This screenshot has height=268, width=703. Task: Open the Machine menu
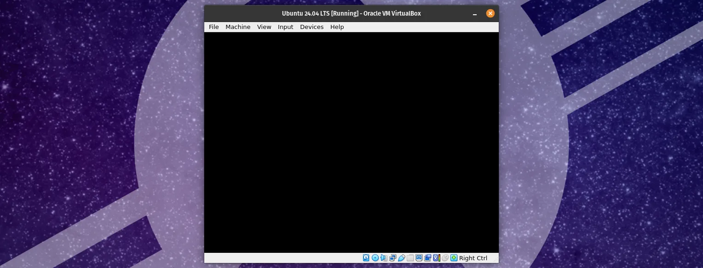[238, 27]
